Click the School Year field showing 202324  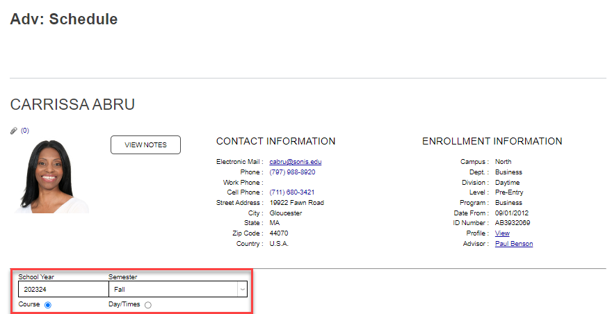(x=63, y=290)
